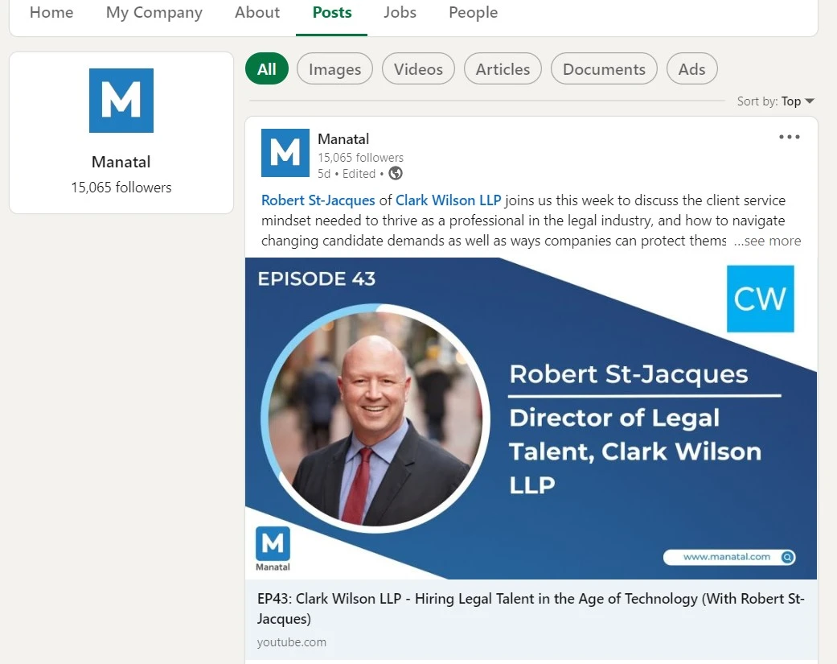Screen dimensions: 837x664
Task: Click the globe post-visibility icon
Action: (394, 173)
